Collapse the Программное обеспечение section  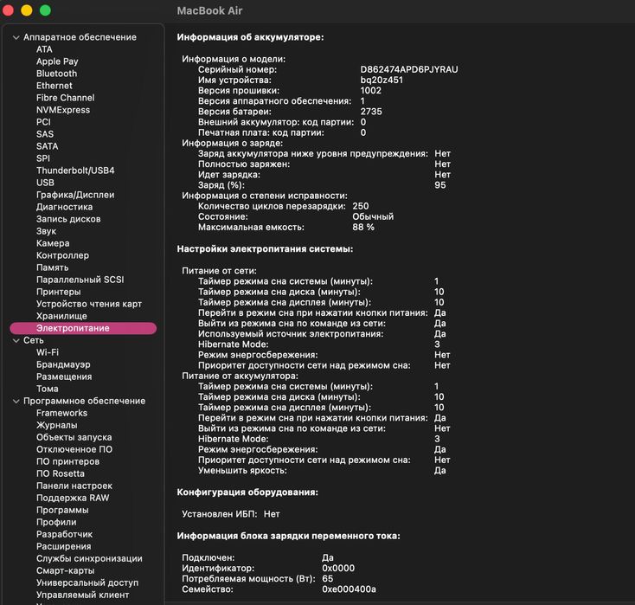click(x=16, y=401)
